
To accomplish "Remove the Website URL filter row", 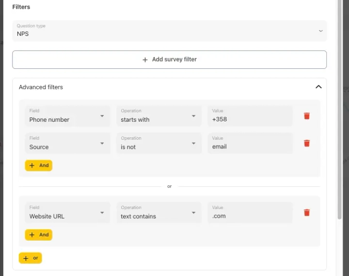I will click(x=306, y=212).
